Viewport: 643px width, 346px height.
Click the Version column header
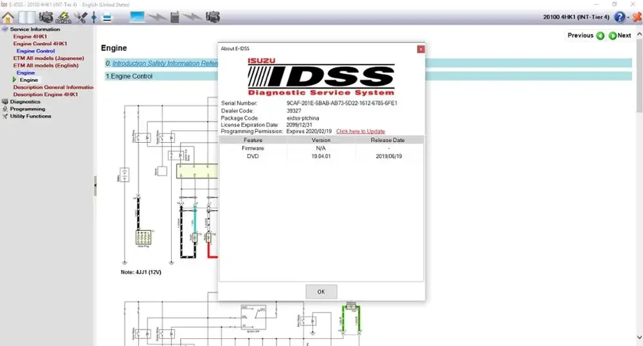[321, 140]
